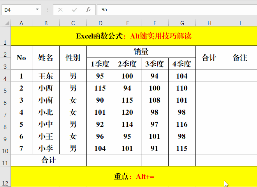This screenshot has height=187, width=257.
Task: Click 小中's 4季度 value 116
Action: pyautogui.click(x=182, y=124)
